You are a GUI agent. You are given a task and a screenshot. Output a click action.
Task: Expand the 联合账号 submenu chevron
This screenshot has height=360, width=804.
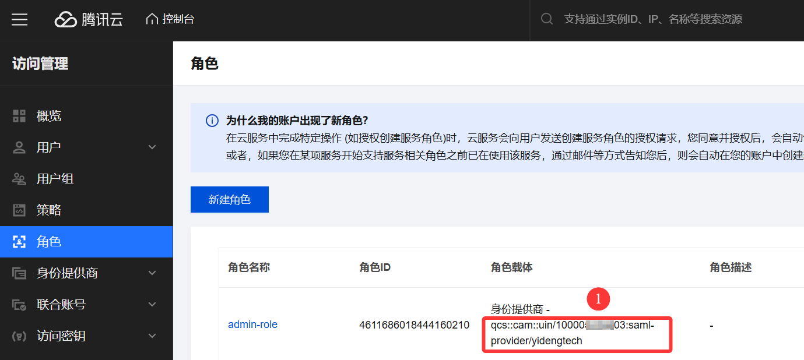[x=152, y=305]
